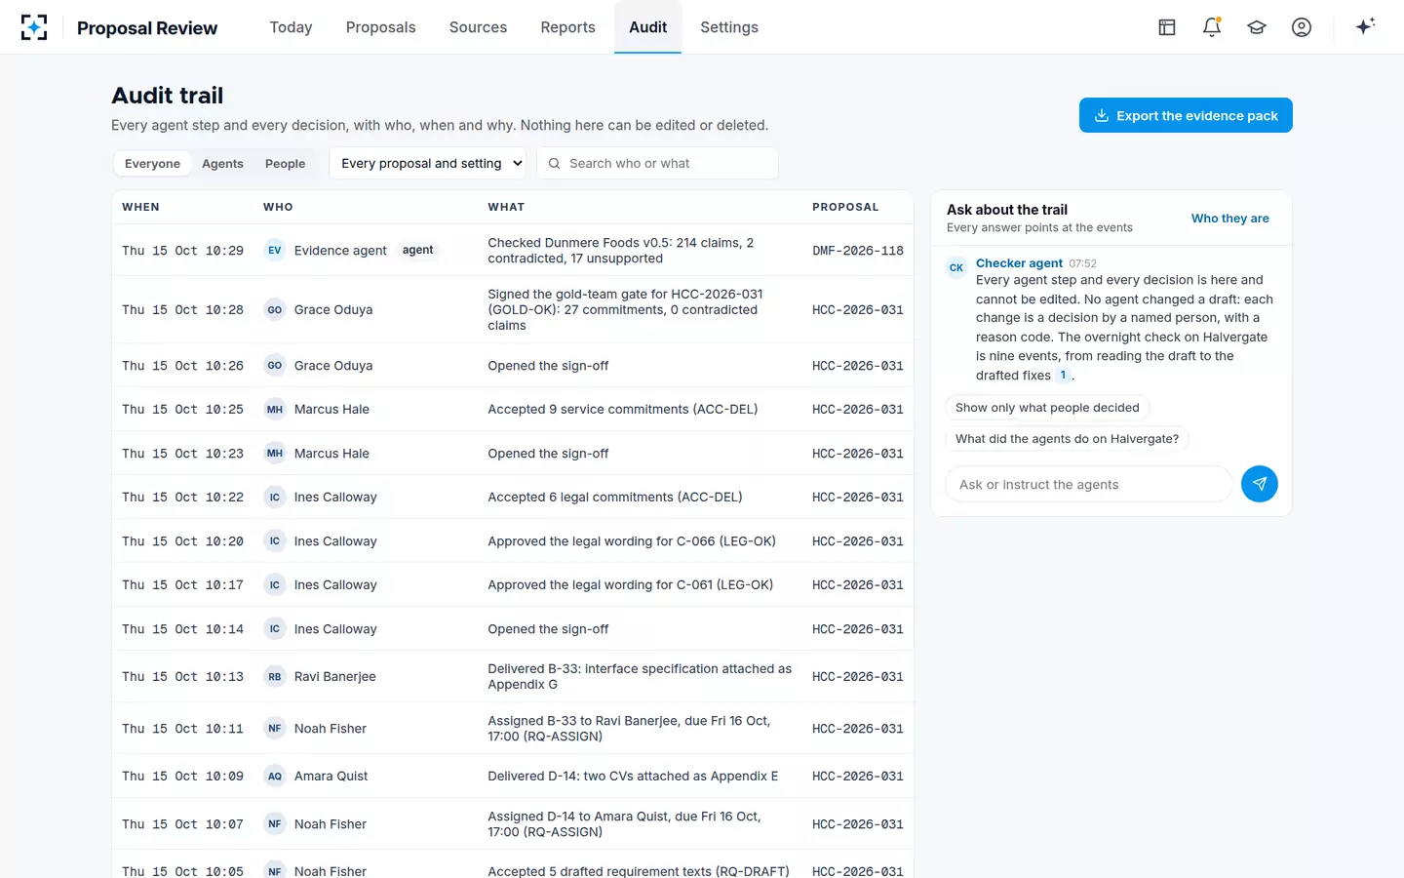
Task: Select the Agents filter
Action: [222, 164]
